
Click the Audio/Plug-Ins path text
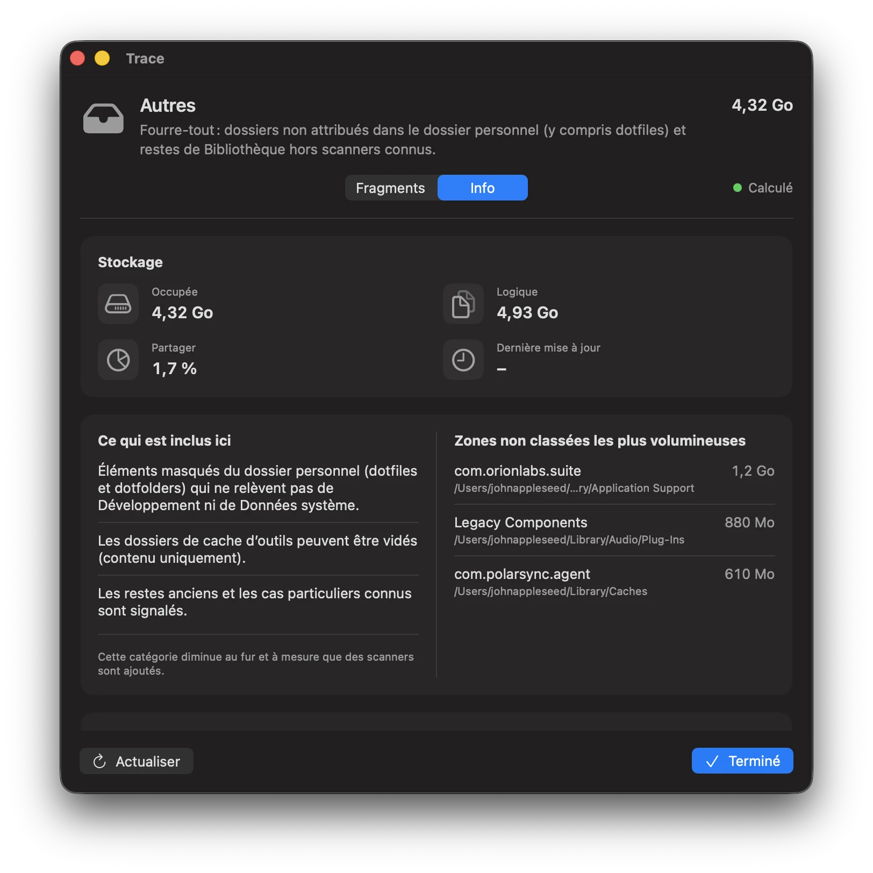click(x=569, y=540)
